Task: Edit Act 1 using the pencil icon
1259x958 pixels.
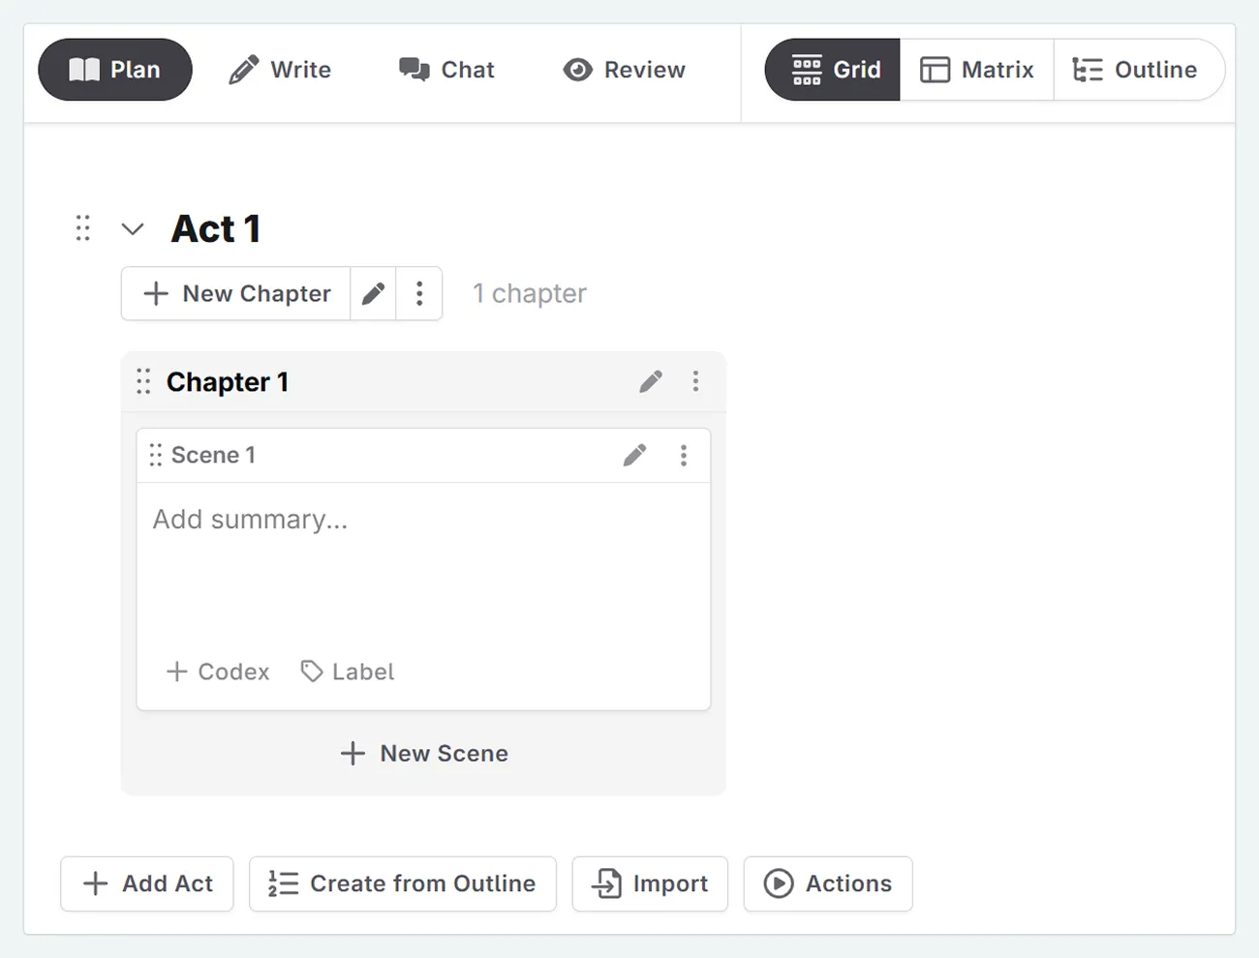Action: pyautogui.click(x=373, y=293)
